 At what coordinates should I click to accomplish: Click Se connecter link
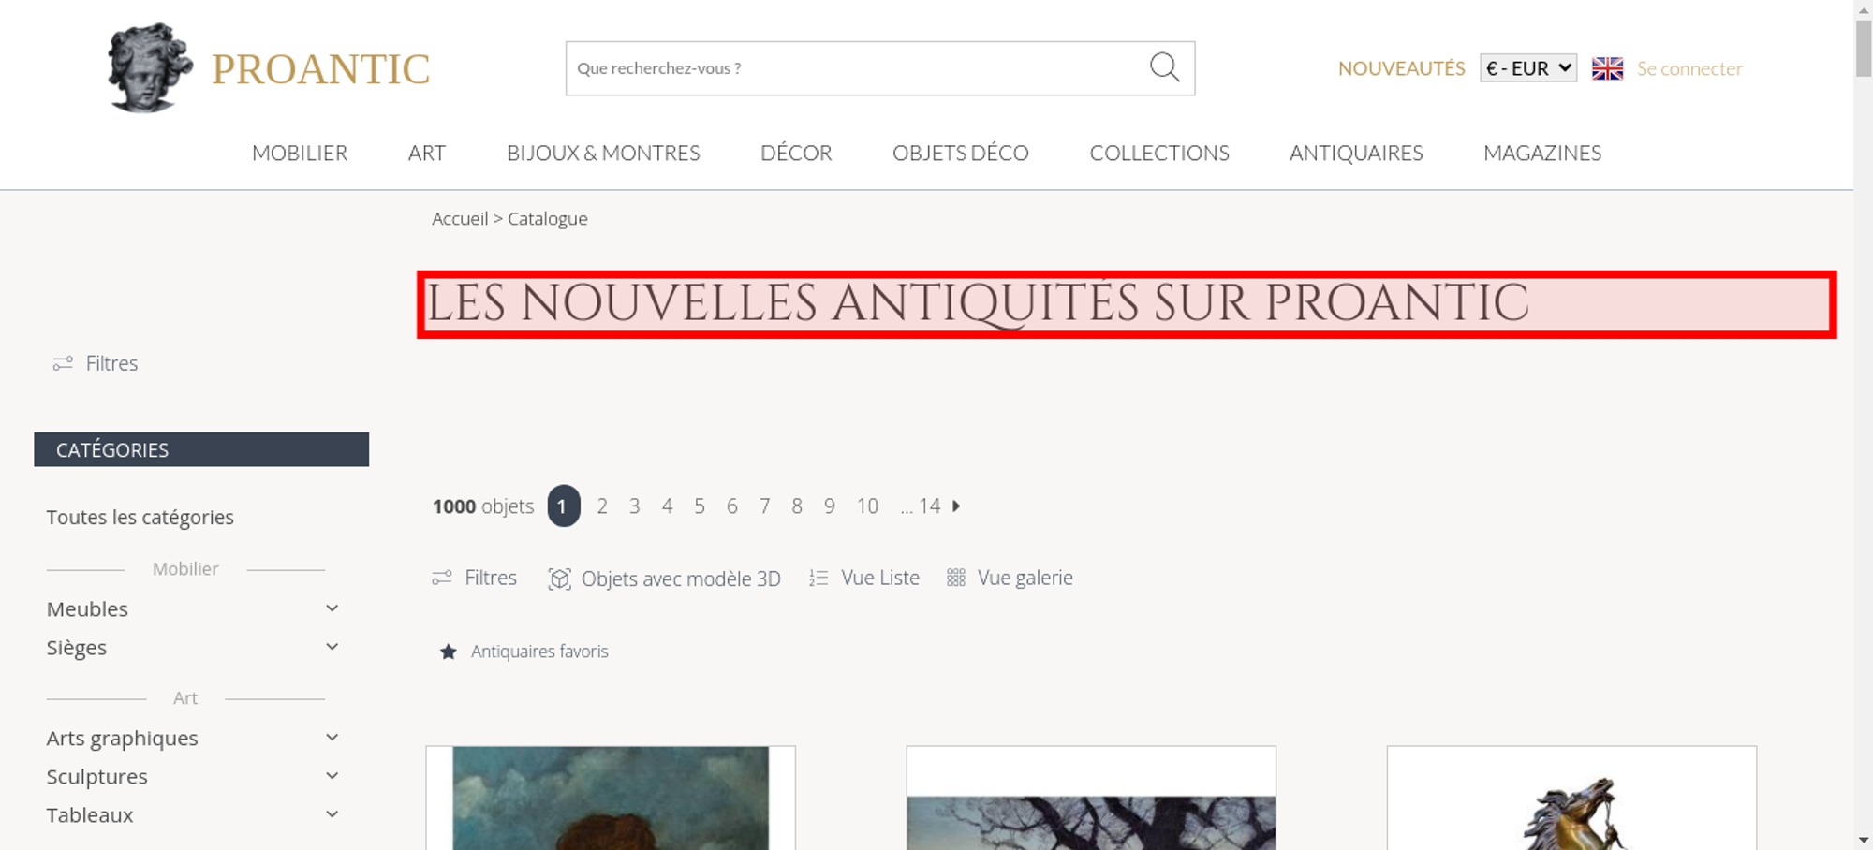coord(1689,68)
